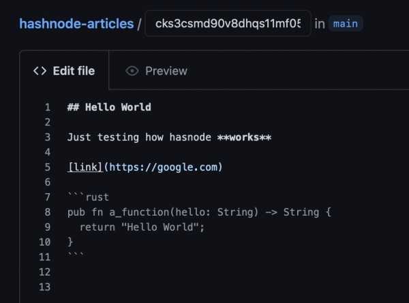Image resolution: width=409 pixels, height=303 pixels.
Task: Click the code brackets icon beside Edit file
Action: click(40, 71)
